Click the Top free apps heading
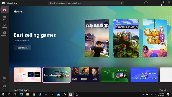Image resolution: width=172 pixels, height=97 pixels. tap(21, 90)
